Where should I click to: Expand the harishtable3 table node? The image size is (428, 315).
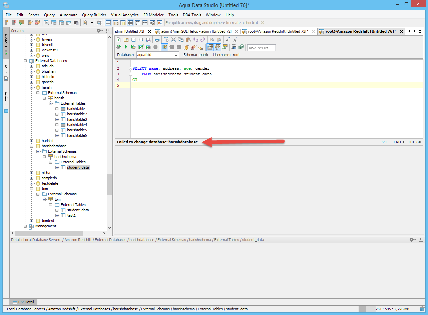click(x=57, y=119)
